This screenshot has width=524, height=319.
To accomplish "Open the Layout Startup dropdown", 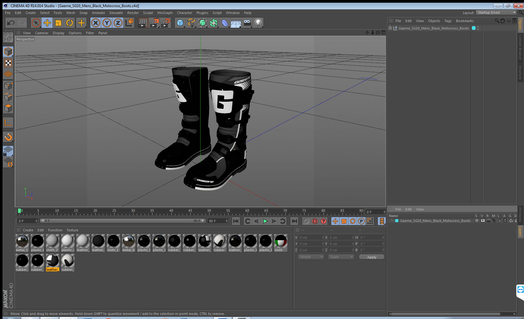I will tap(496, 12).
